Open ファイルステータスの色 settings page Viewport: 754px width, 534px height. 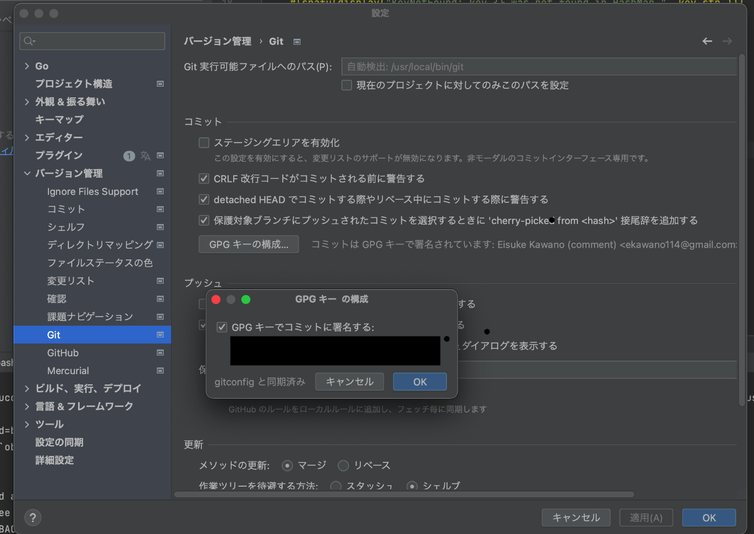pyautogui.click(x=100, y=263)
